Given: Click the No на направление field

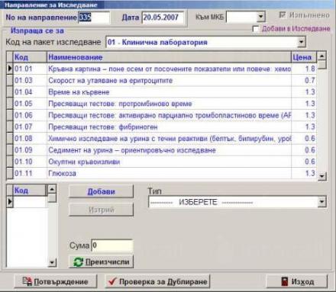Looking at the screenshot, I should coord(94,18).
